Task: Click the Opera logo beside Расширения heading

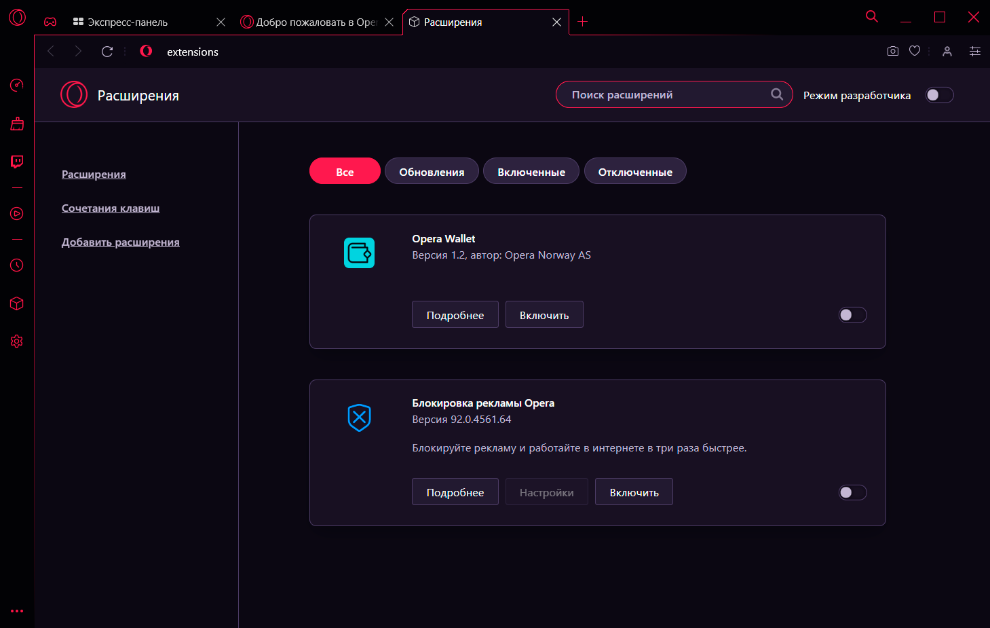Action: click(x=74, y=95)
